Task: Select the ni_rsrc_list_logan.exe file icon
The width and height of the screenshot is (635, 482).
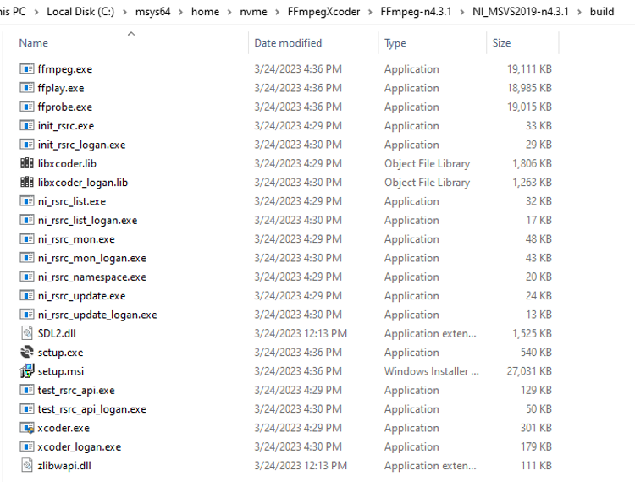Action: (x=27, y=220)
